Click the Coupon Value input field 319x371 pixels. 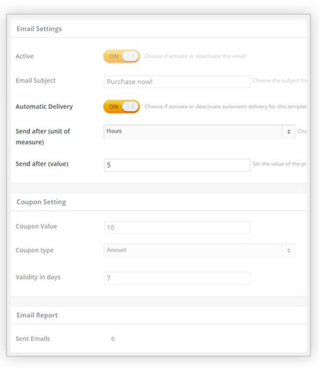[177, 227]
